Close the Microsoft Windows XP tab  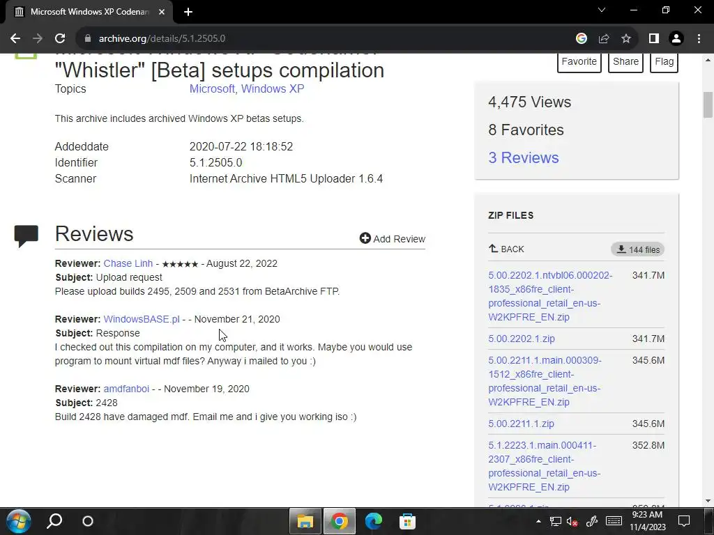(162, 12)
